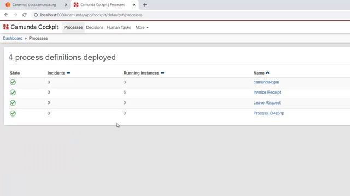Close the Camunda Cockpit Processes tab
This screenshot has width=350, height=196.
click(x=134, y=5)
